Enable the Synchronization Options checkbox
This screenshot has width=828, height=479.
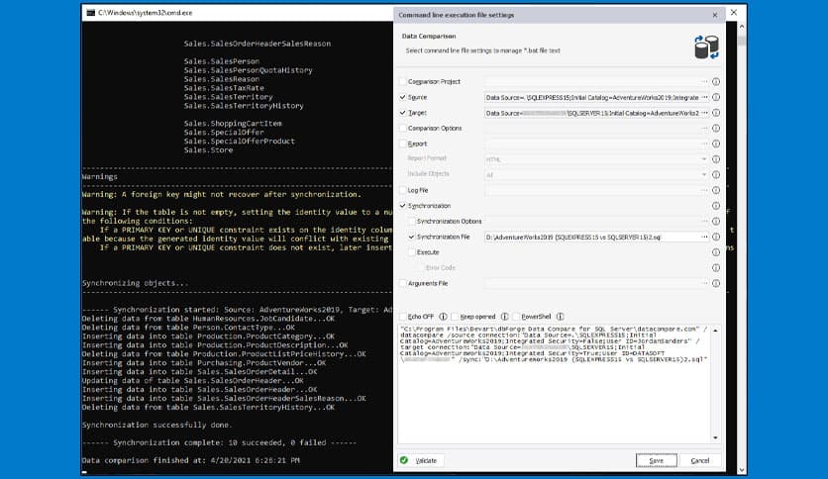click(412, 221)
